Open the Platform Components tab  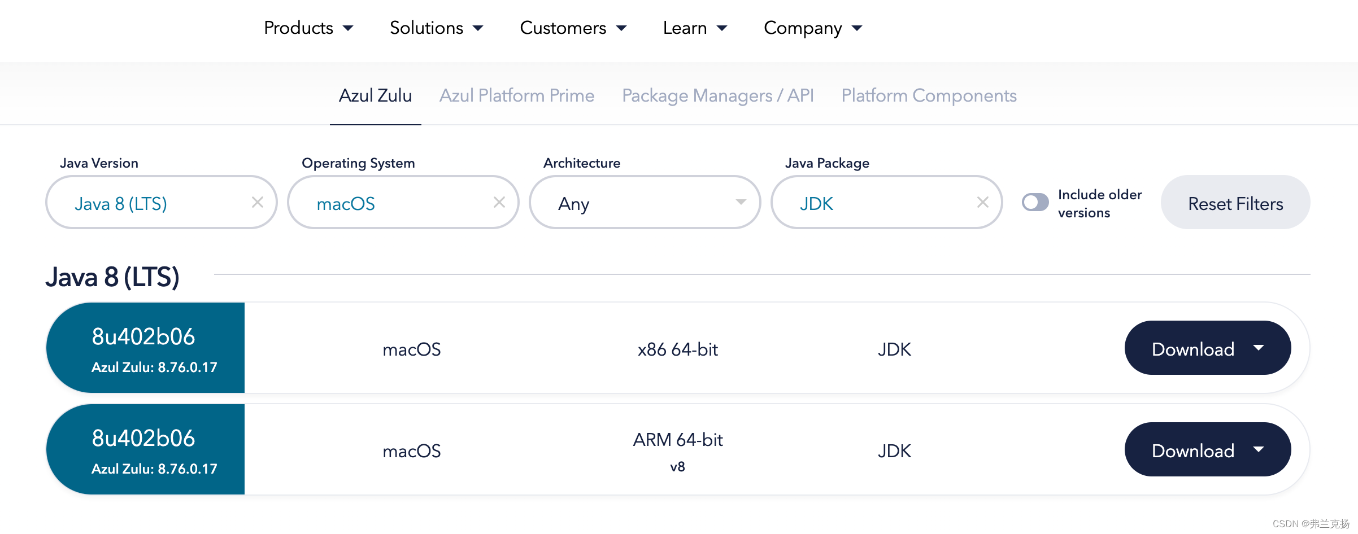929,95
